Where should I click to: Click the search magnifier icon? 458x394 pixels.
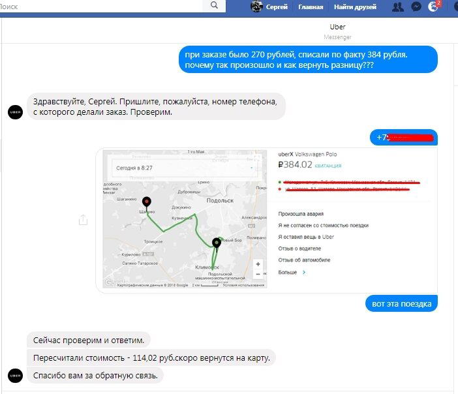[214, 5]
